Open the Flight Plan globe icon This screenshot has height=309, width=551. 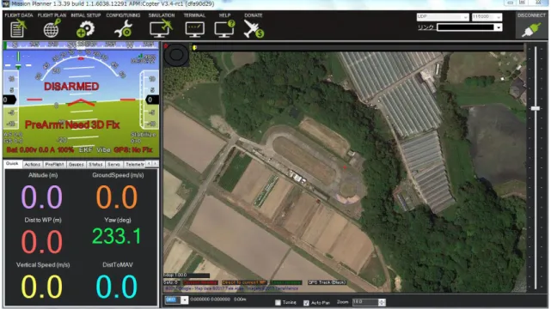click(x=52, y=28)
